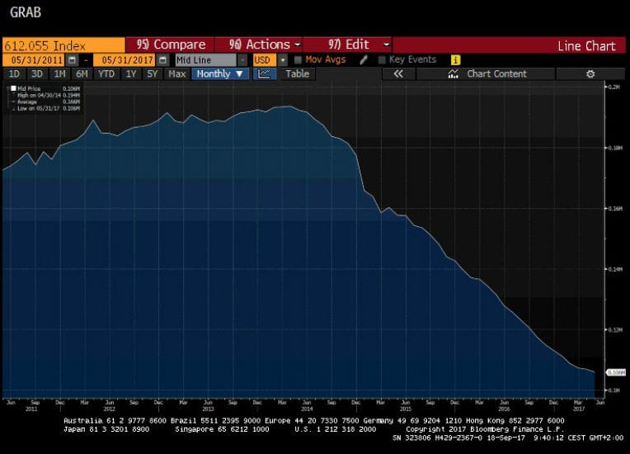
Task: Enable the Mov Avgs checkbox
Action: pyautogui.click(x=298, y=60)
